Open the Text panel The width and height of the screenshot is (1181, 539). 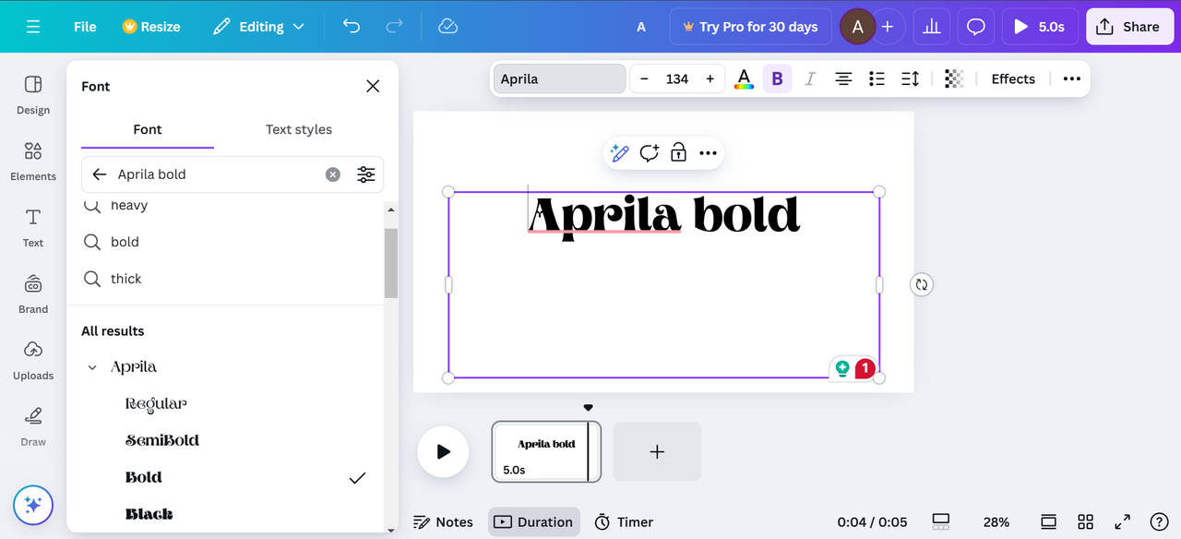coord(33,228)
